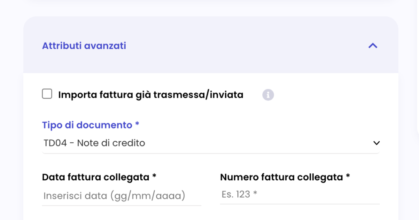Toggle import via the 'Importa fattura già trasmessa/inviata' label
Screen dimensions: 419x220
(x=151, y=95)
